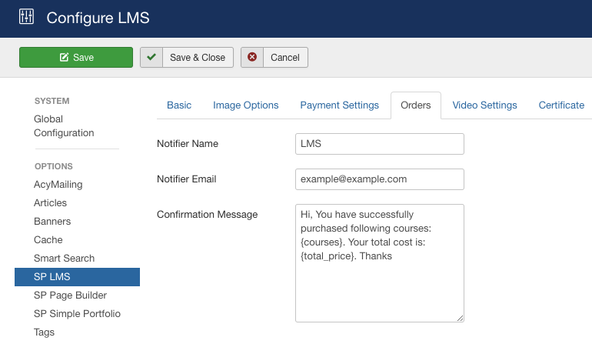
Task: Click inside the Notifier Name field
Action: 379,144
